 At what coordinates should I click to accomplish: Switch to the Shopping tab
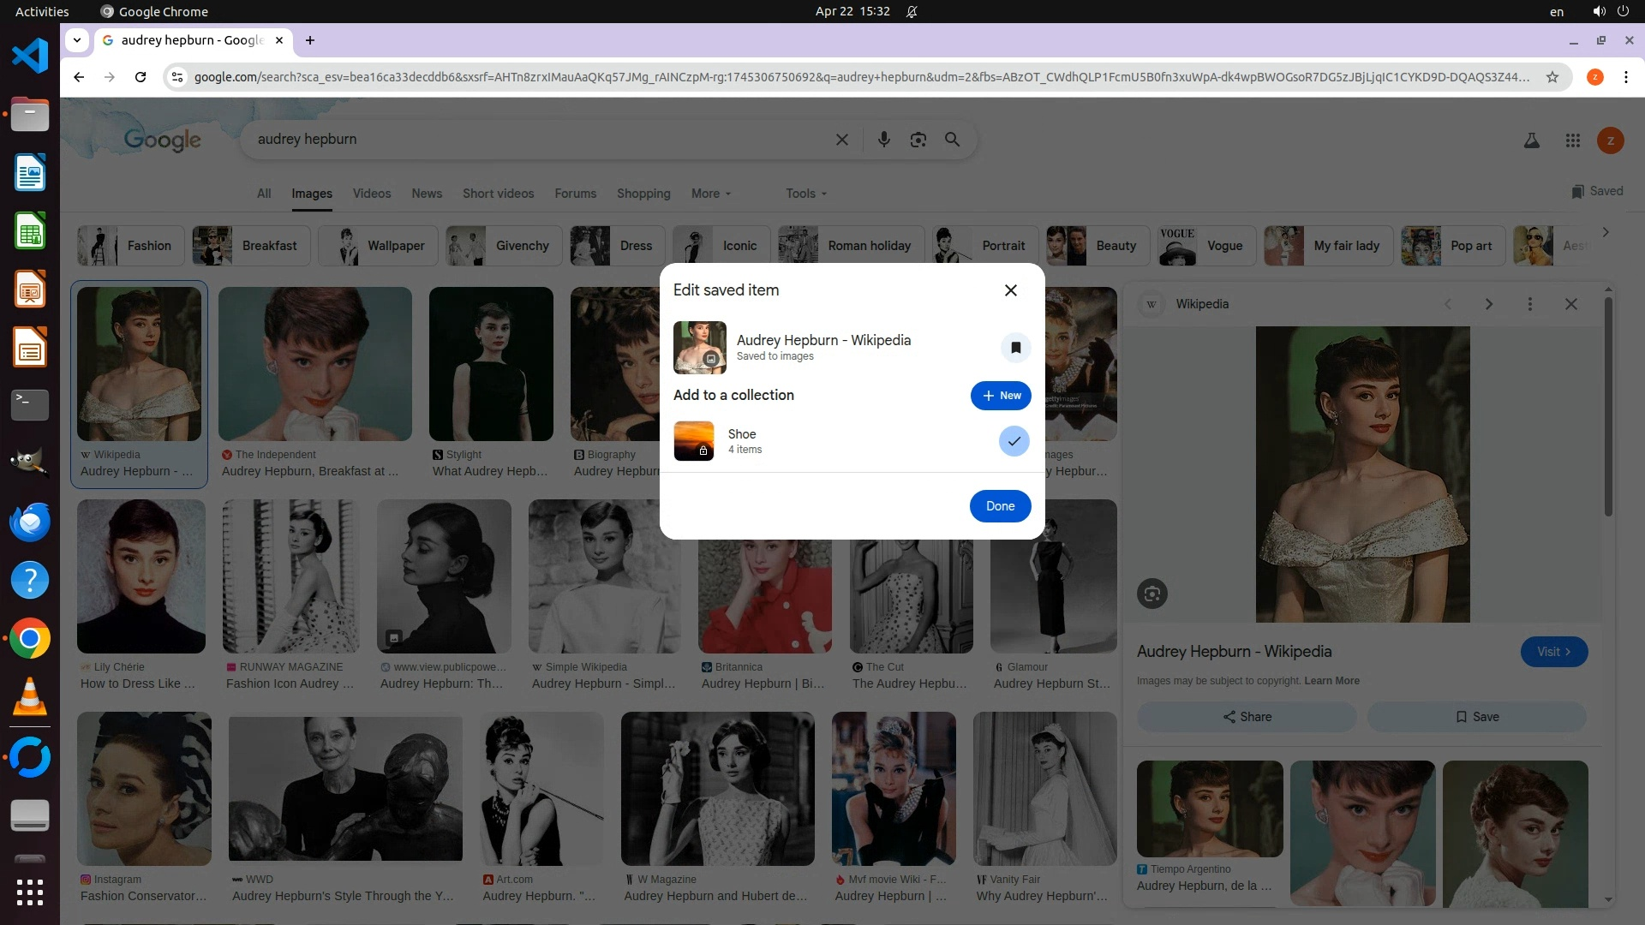(643, 194)
